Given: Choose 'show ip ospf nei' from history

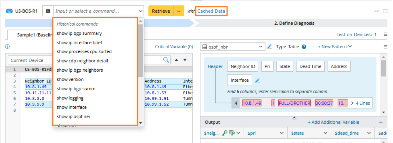Looking at the screenshot, I should pyautogui.click(x=73, y=116).
